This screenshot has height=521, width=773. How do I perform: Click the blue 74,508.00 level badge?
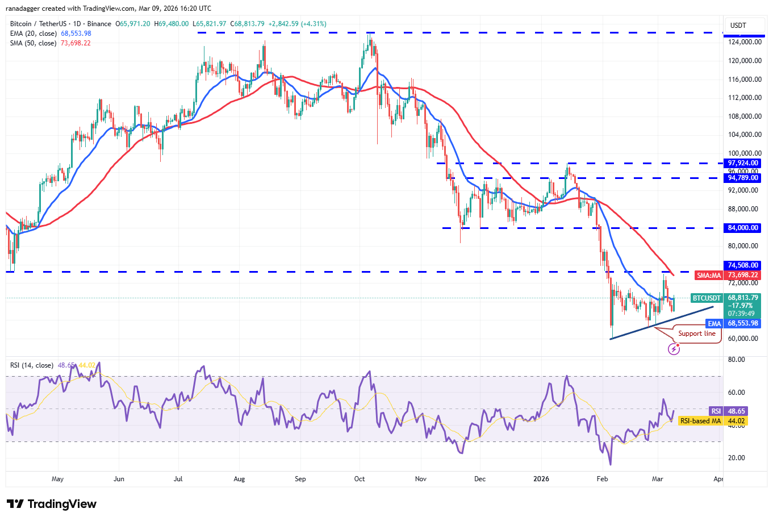(x=742, y=265)
